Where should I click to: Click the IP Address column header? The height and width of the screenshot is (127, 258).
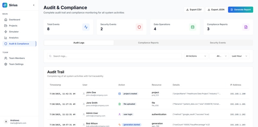(x=236, y=85)
